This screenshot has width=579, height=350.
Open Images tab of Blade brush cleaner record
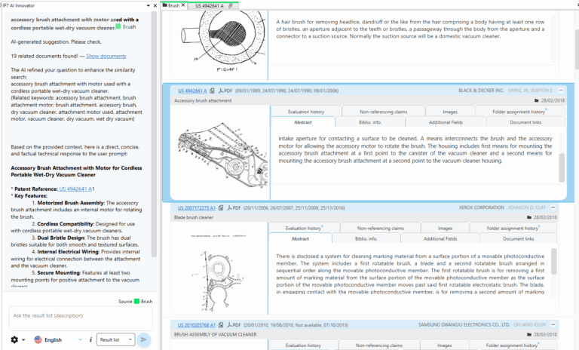445,227
